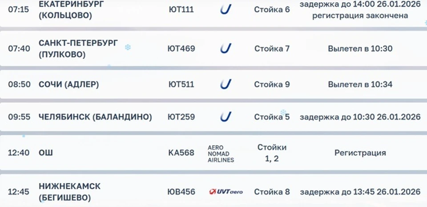Click the 09:55 departure time

click(19, 117)
